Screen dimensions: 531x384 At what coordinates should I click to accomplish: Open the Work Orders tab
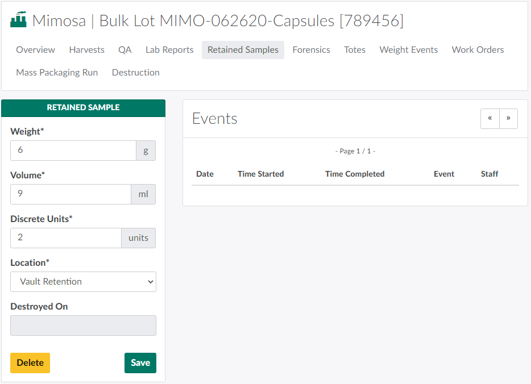click(x=478, y=50)
